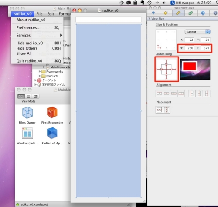This screenshot has height=207, width=218.
Task: Click the X position field
Action: pyautogui.click(x=190, y=40)
